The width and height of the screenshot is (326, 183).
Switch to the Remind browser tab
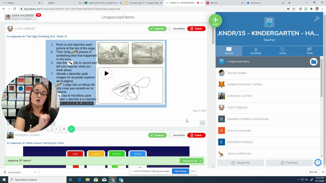click(225, 3)
